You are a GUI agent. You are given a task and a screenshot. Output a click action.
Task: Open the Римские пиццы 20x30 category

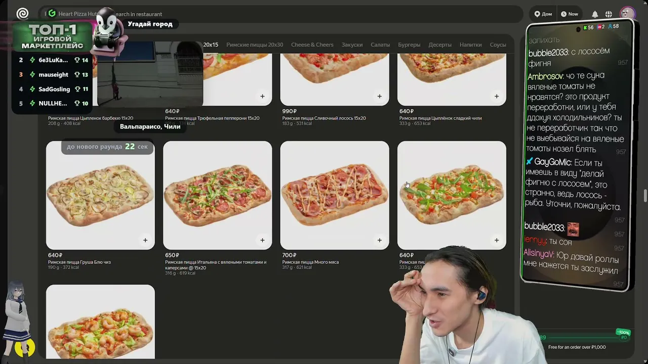point(255,44)
